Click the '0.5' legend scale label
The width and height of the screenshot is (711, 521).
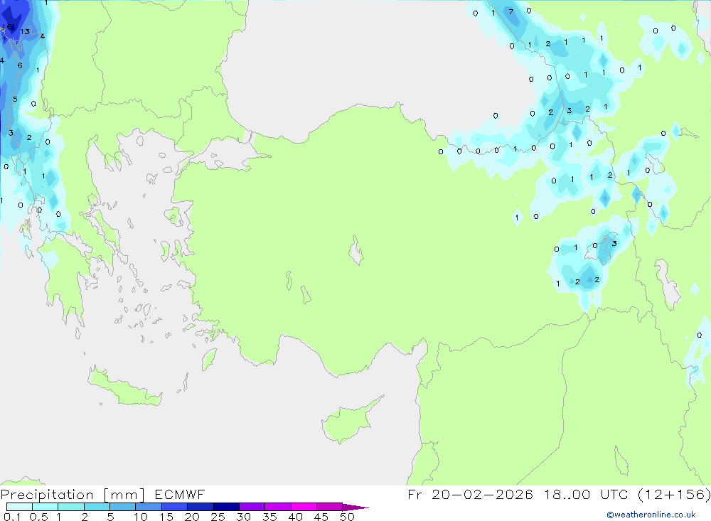38,517
